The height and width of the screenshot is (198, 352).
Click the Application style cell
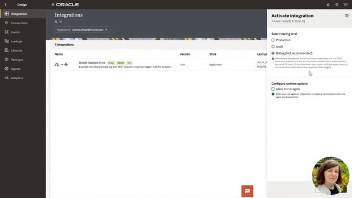216,65
